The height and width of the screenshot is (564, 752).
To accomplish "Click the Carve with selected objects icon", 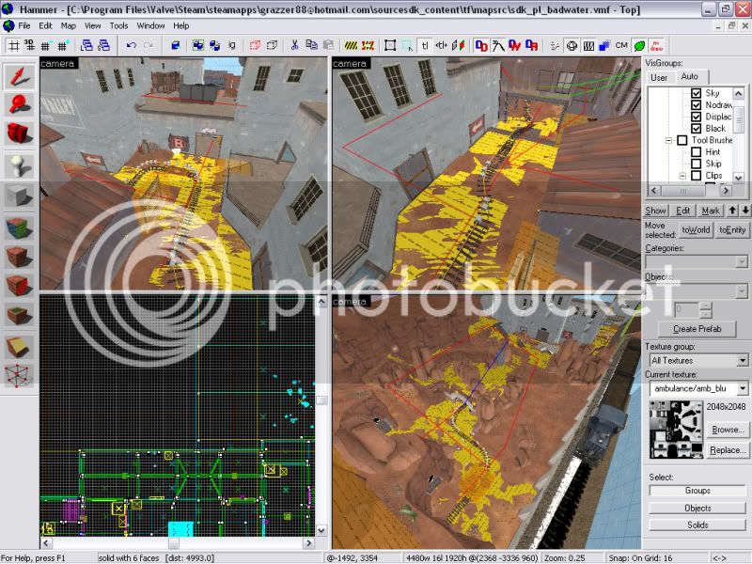I will click(x=176, y=45).
